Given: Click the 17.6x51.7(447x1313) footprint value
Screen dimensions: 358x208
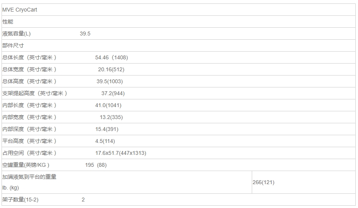Looking at the screenshot, I should [x=121, y=153].
